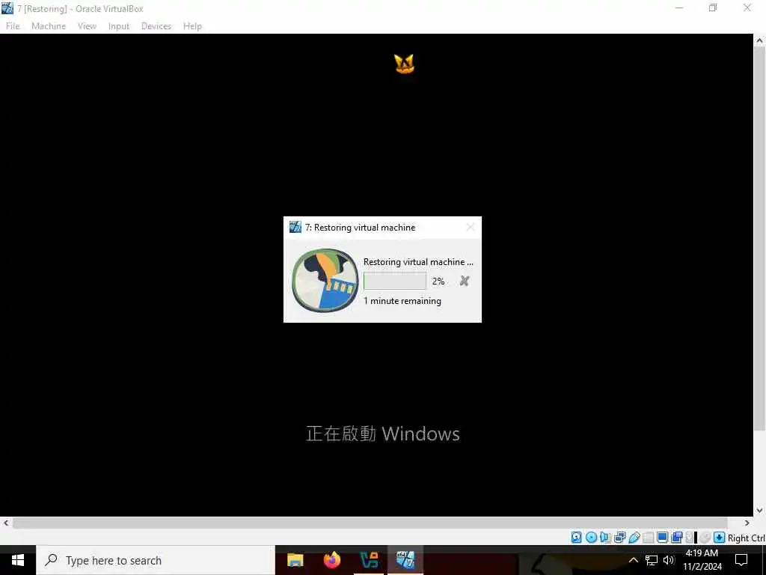Show hidden tray icons chevron
766x575 pixels.
(633, 560)
